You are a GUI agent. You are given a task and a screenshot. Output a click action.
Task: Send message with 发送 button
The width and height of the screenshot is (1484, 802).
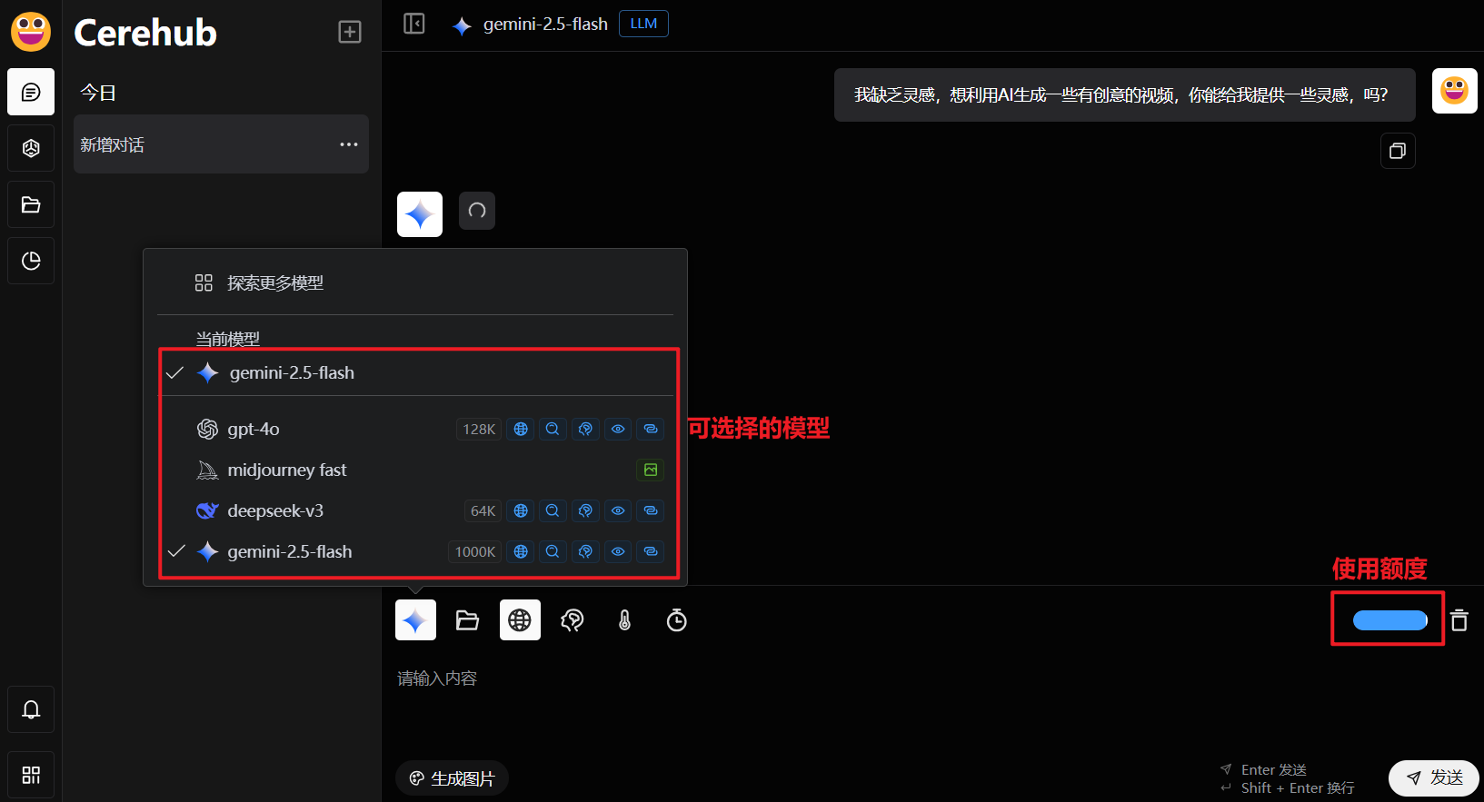coord(1434,778)
